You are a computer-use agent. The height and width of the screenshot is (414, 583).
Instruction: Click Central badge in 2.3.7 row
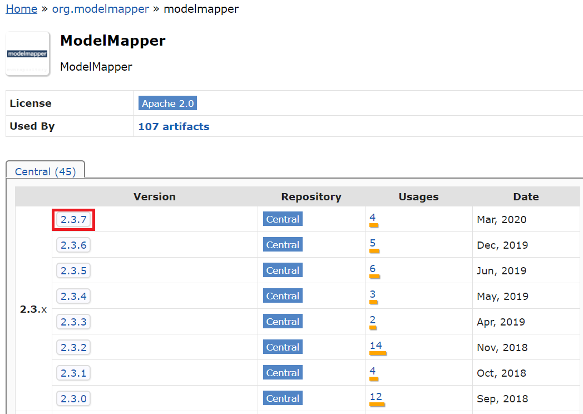(x=283, y=219)
